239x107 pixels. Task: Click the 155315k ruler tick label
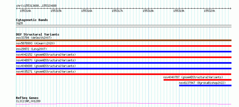click(56, 11)
